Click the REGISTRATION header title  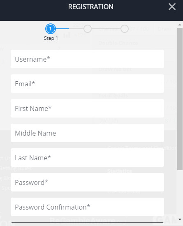tap(91, 7)
